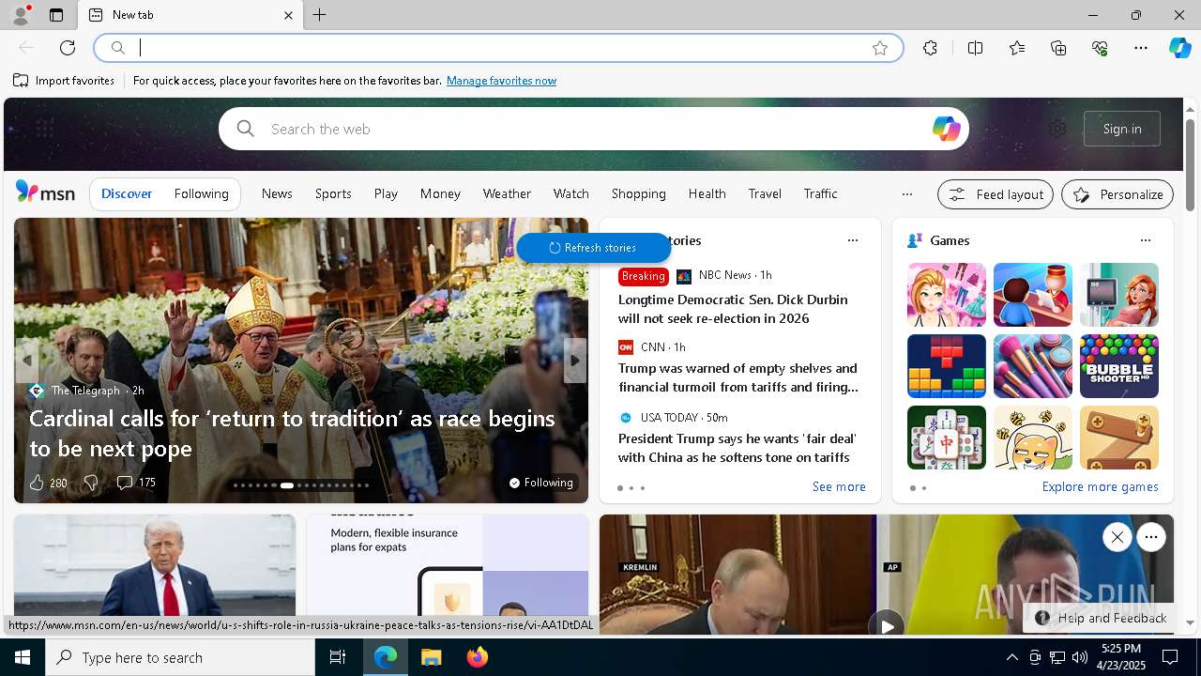Open the Edge profile icon
Viewport: 1201px width, 676px height.
(x=20, y=15)
